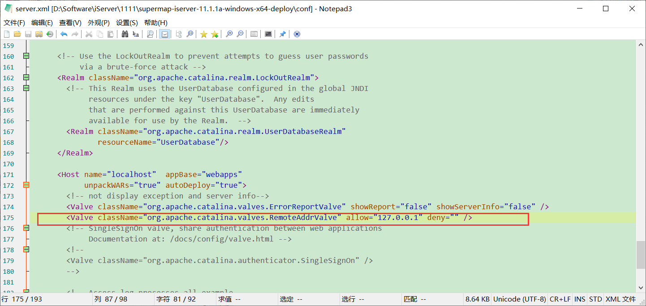Click the Save As toolbar icon
646x306 pixels.
39,34
